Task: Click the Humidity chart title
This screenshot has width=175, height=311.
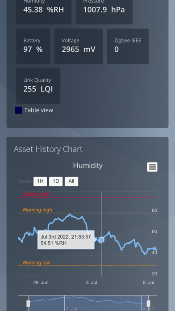Action: click(88, 165)
